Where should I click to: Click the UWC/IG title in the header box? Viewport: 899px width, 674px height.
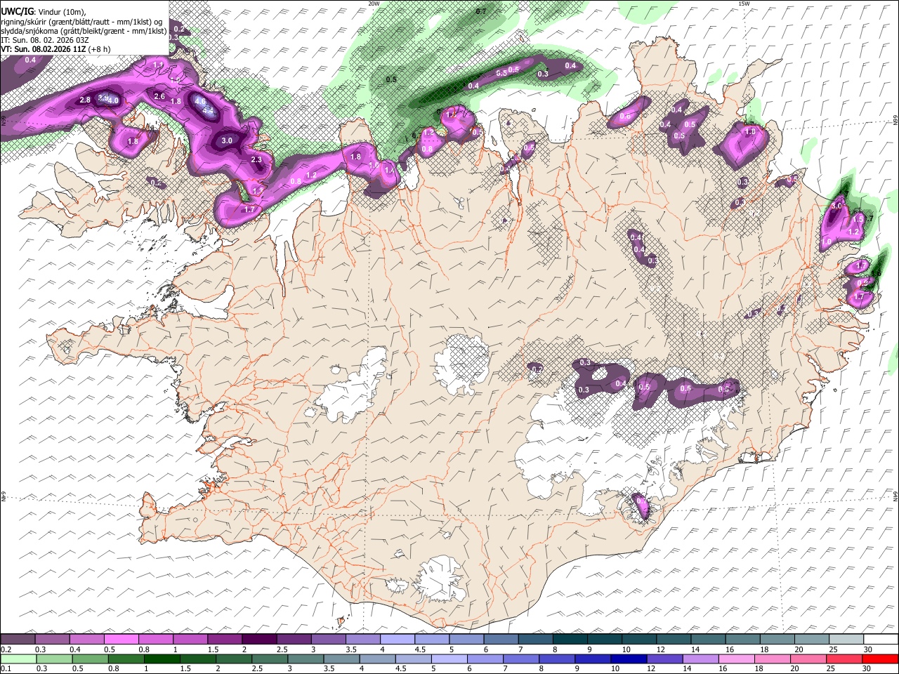[17, 11]
